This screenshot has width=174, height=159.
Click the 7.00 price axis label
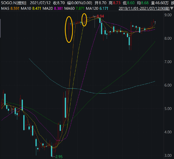coord(168,62)
